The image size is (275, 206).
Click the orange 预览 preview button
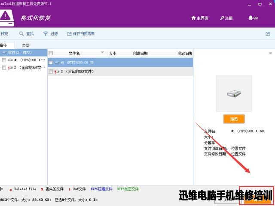pos(234,119)
